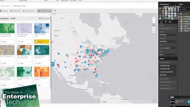Select Median Disposable Income thumbnail
Image resolution: width=190 pixels, height=107 pixels.
click(24, 50)
